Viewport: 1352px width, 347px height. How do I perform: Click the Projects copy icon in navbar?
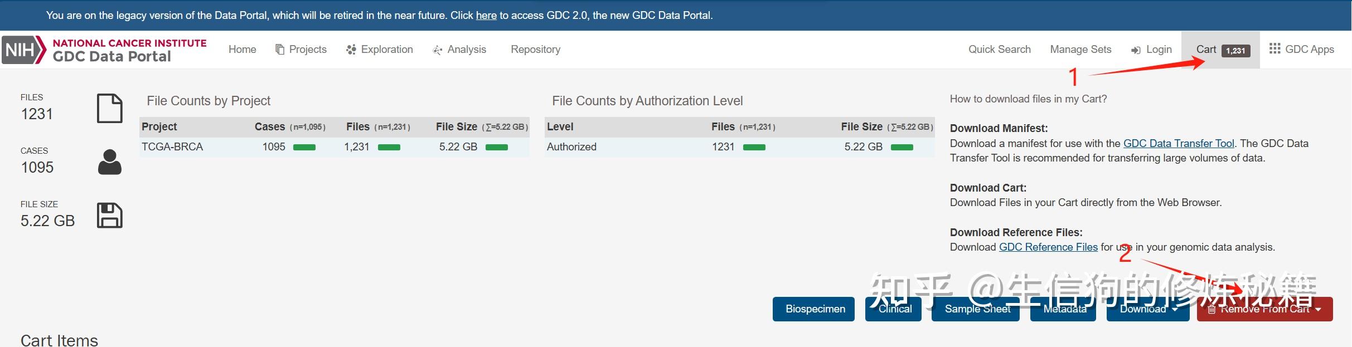(280, 50)
